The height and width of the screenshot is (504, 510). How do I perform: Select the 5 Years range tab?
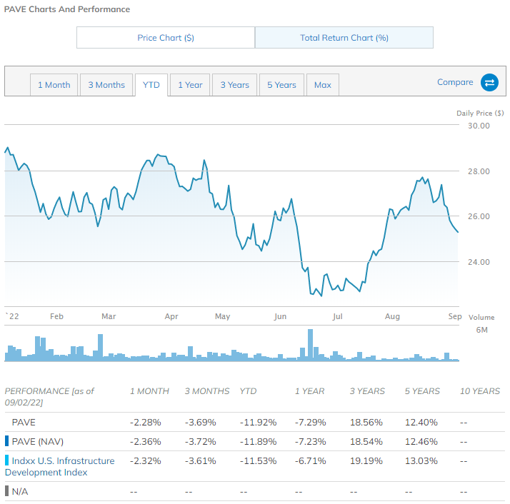(x=281, y=85)
